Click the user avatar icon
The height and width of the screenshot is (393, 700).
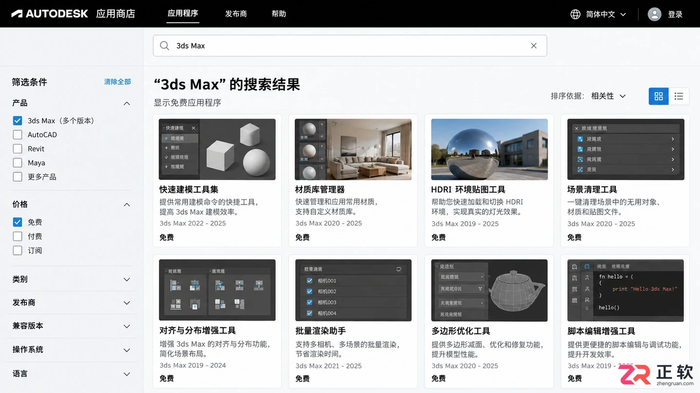pyautogui.click(x=654, y=14)
